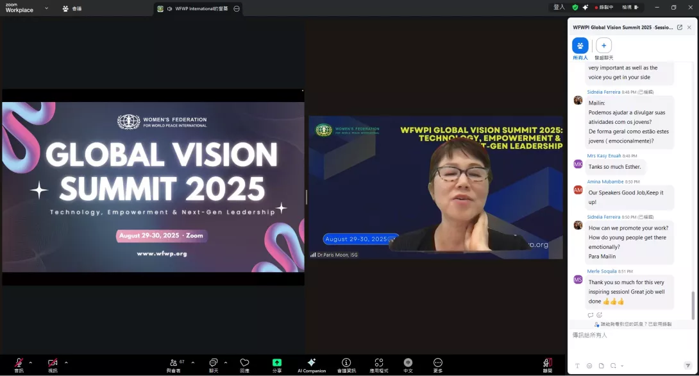The width and height of the screenshot is (699, 376).
Task: Expand audio options arrow beside microphone
Action: 31,363
